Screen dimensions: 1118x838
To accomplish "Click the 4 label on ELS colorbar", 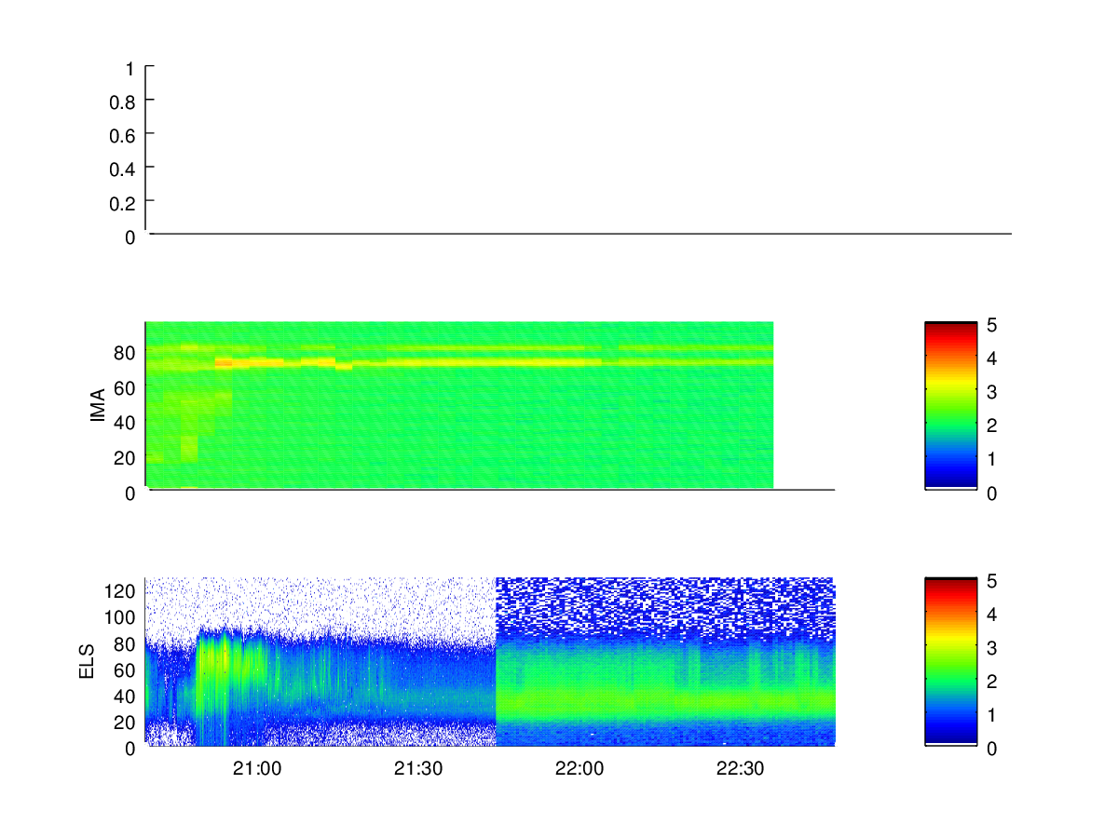I will click(992, 615).
